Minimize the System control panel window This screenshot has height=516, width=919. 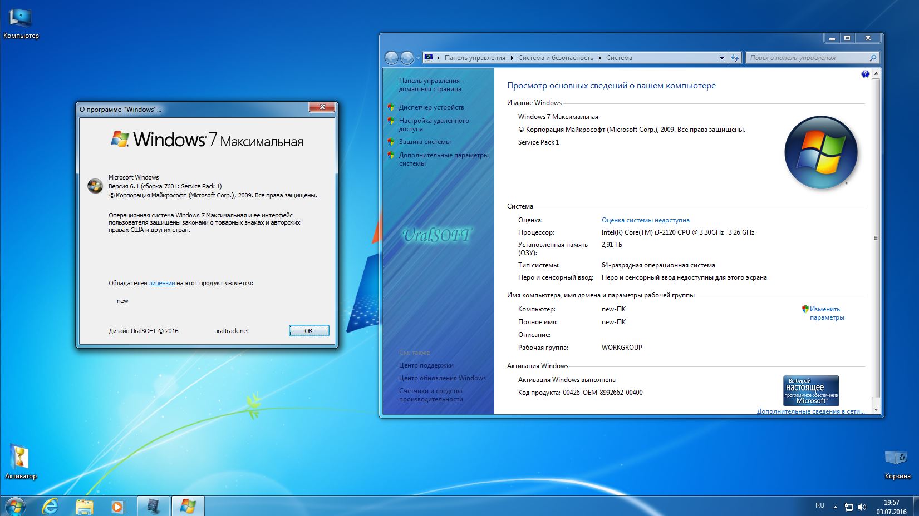pyautogui.click(x=832, y=38)
